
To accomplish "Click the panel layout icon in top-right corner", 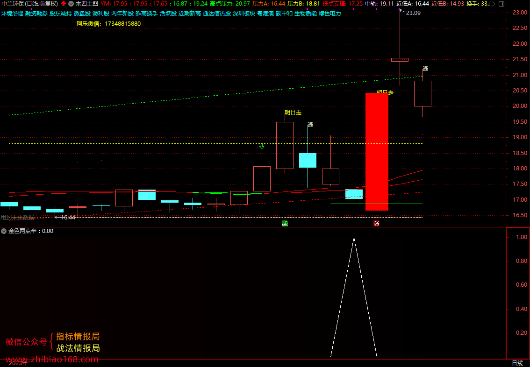I will click(501, 4).
